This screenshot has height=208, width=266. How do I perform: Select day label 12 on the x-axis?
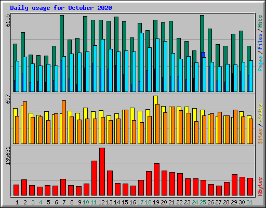tap(101, 202)
